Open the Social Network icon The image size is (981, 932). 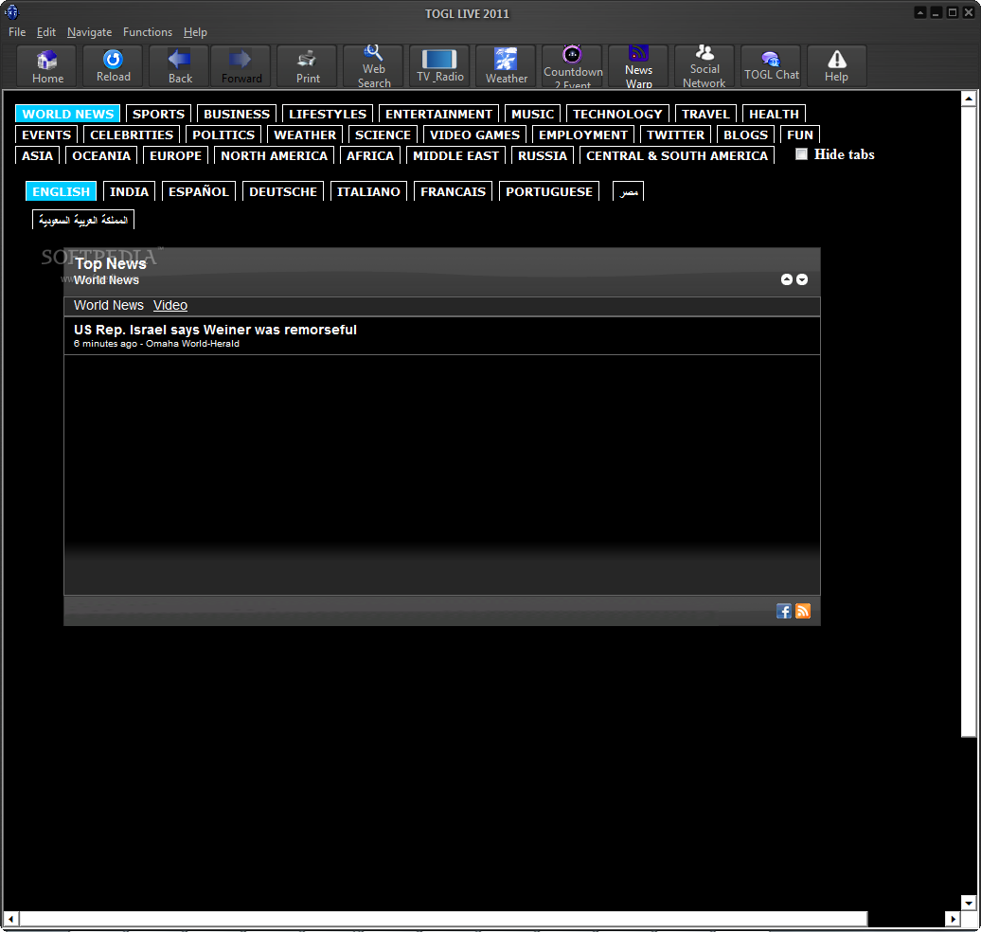[705, 65]
